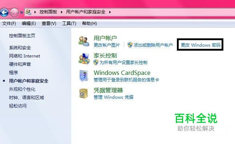The width and height of the screenshot is (235, 144).
Task: Select 硬件和声音 in sidebar
Action: pos(20,64)
